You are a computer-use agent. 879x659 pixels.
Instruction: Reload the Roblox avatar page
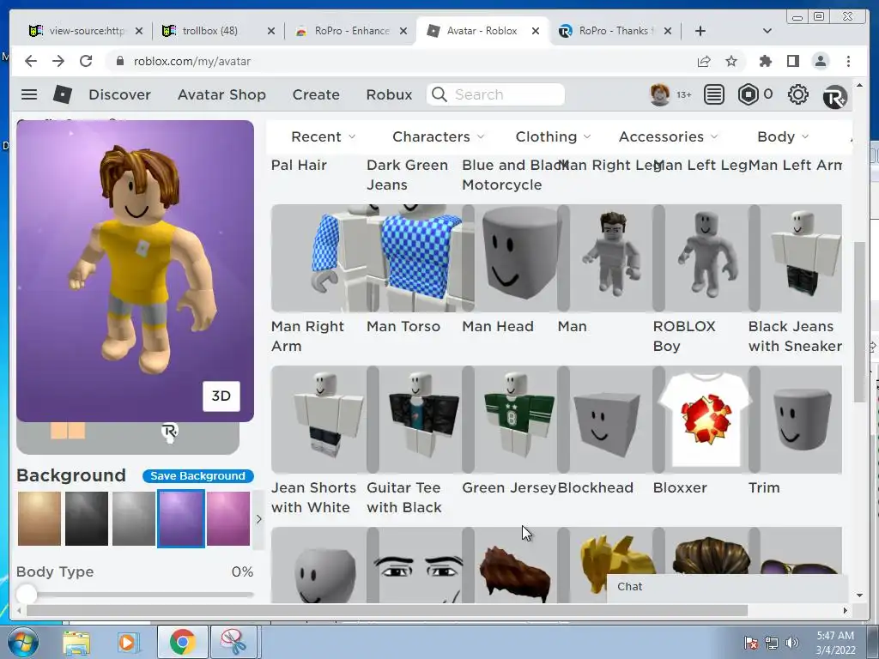click(x=86, y=61)
